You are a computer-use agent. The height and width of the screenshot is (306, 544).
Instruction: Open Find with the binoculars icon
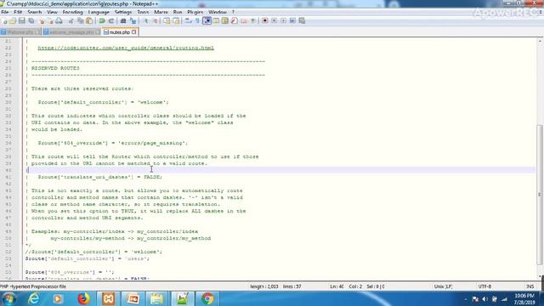coord(123,20)
